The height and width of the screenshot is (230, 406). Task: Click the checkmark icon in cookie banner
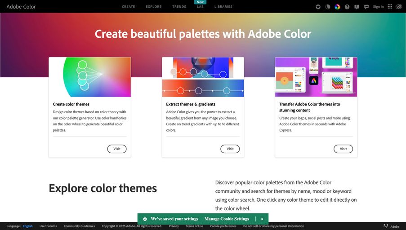(145, 219)
